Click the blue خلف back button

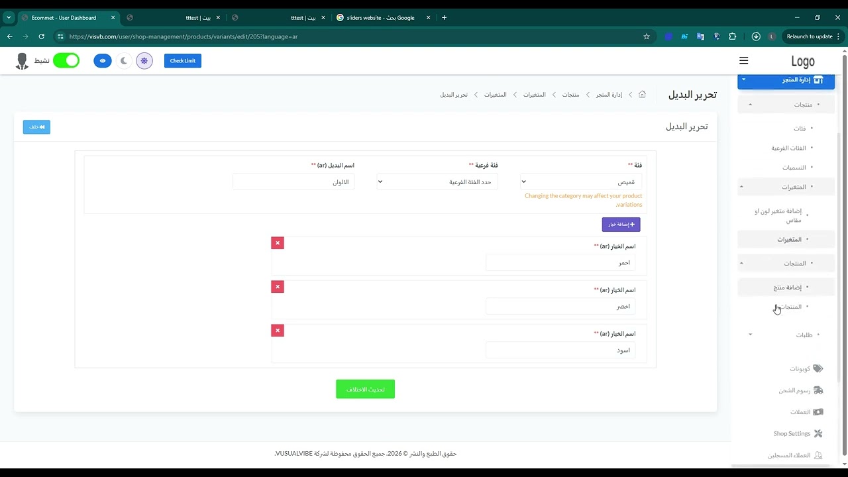(36, 127)
